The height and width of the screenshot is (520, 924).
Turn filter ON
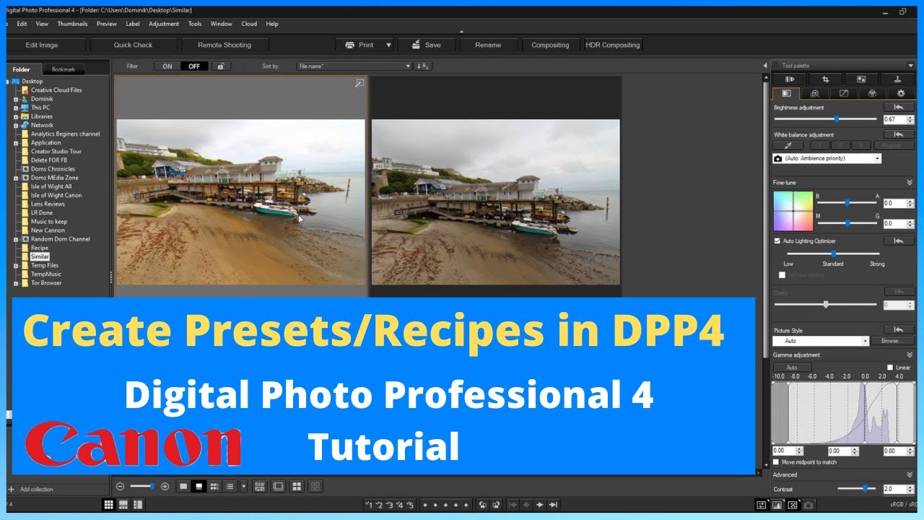pyautogui.click(x=167, y=66)
